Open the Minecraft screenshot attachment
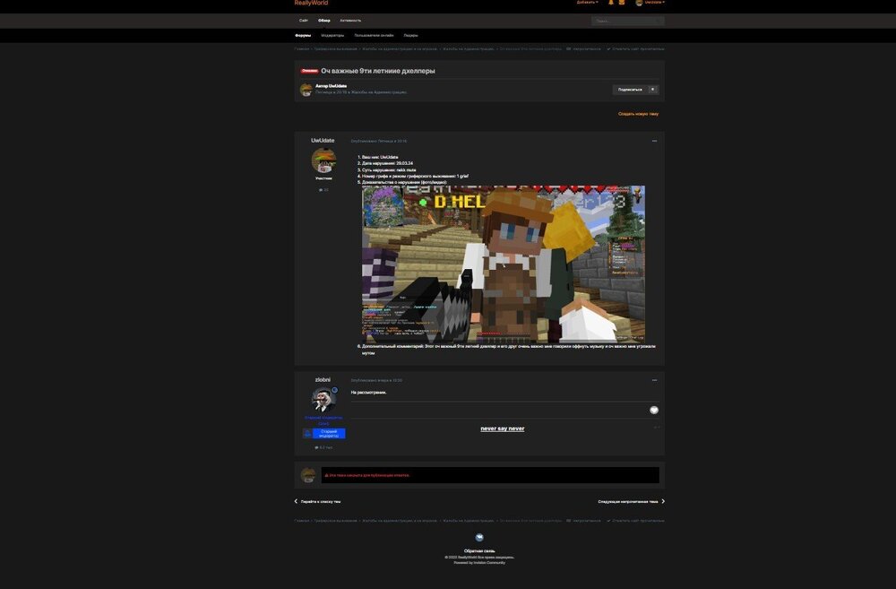The width and height of the screenshot is (896, 589). pyautogui.click(x=504, y=264)
